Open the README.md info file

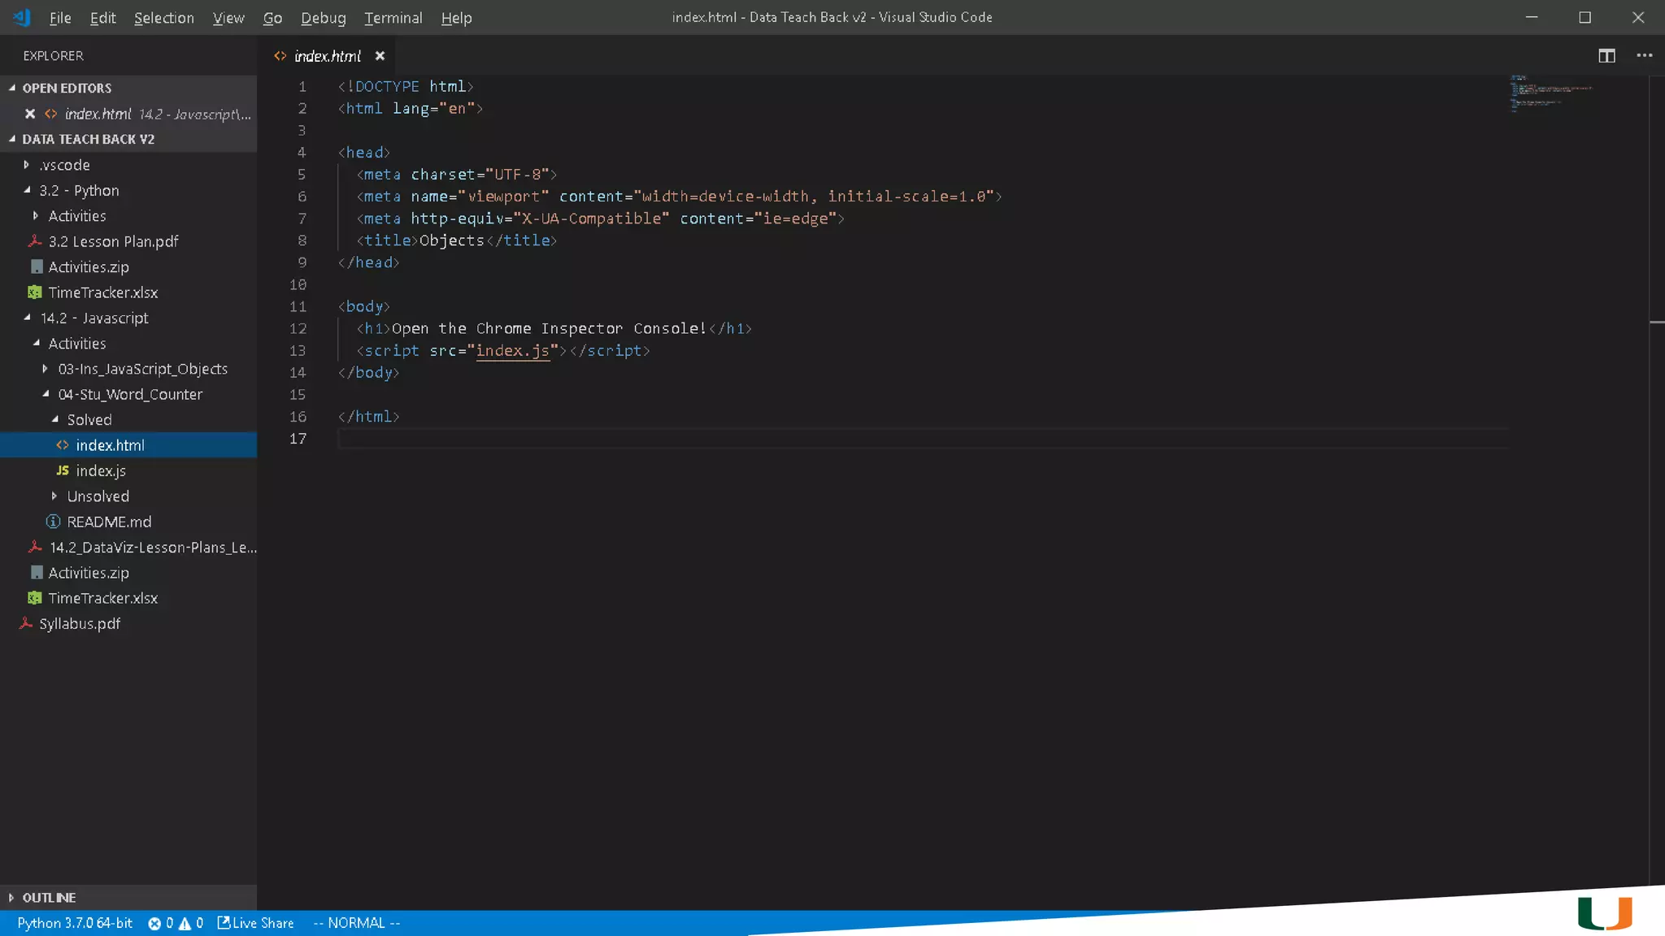coord(108,522)
